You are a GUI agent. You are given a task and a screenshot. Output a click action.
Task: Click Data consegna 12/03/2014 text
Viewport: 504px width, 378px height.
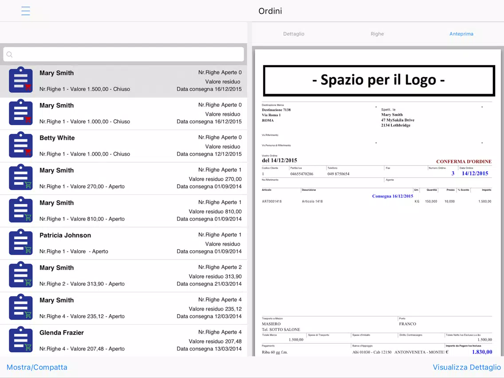[209, 316]
